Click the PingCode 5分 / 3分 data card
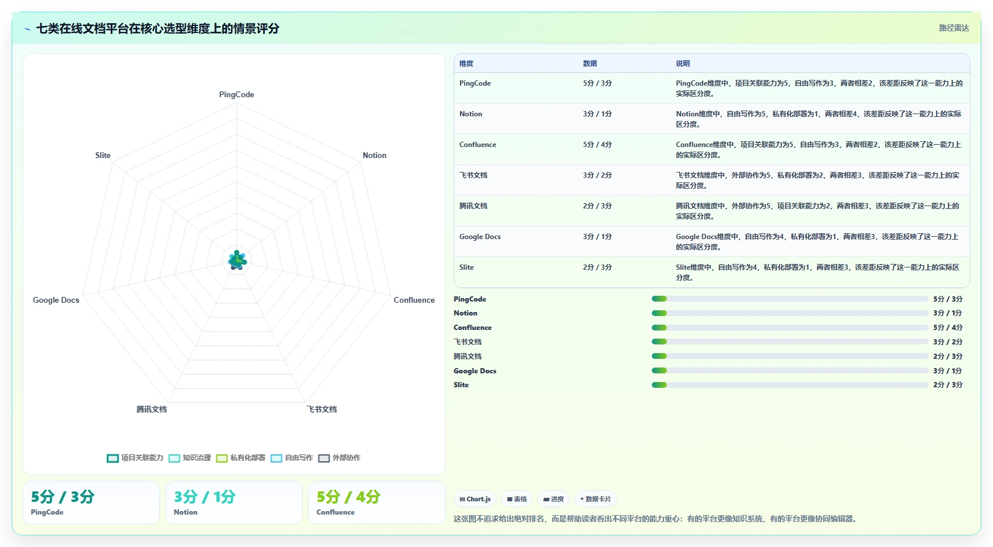 pyautogui.click(x=91, y=502)
